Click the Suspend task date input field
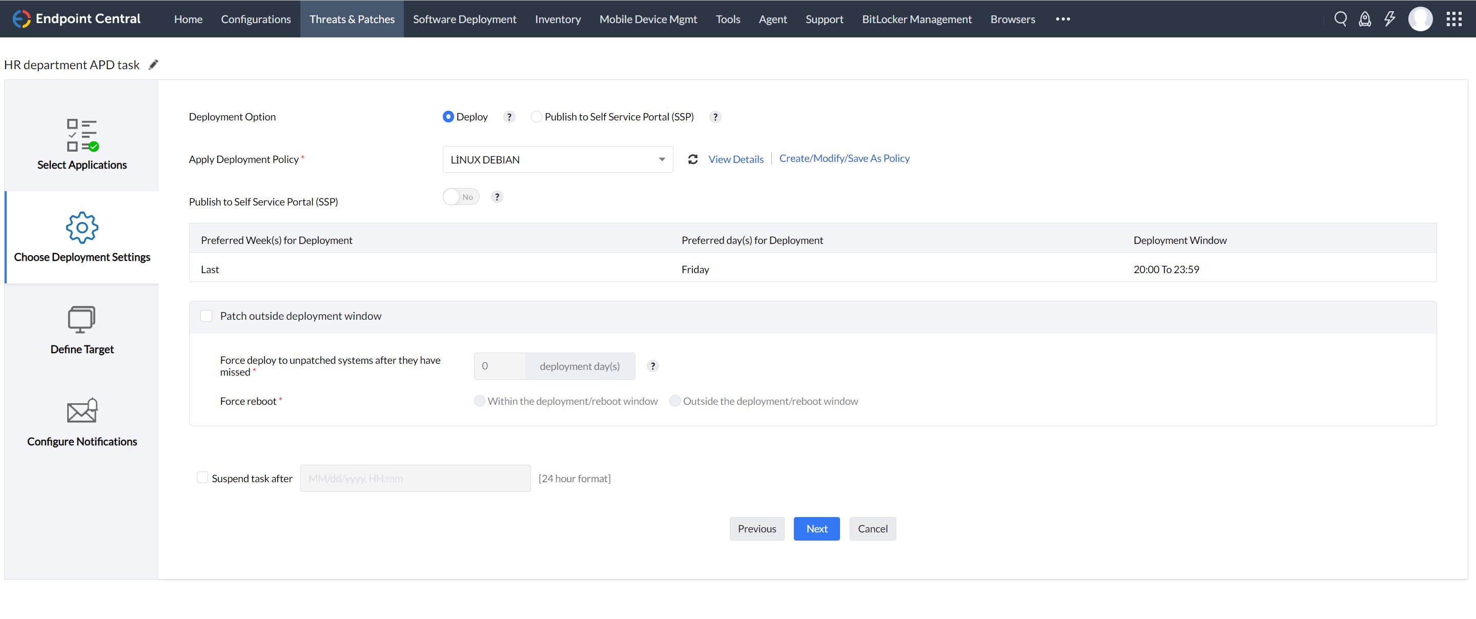Screen dimensions: 1476x619 [x=415, y=478]
